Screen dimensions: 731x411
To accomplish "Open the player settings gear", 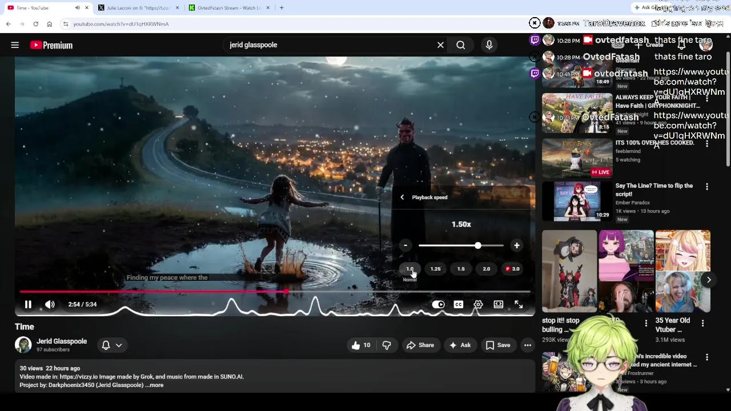I will (478, 304).
